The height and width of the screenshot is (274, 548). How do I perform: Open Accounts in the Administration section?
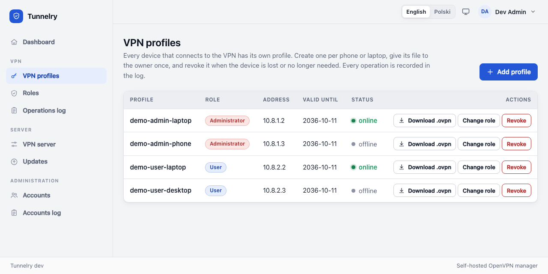pos(56,195)
